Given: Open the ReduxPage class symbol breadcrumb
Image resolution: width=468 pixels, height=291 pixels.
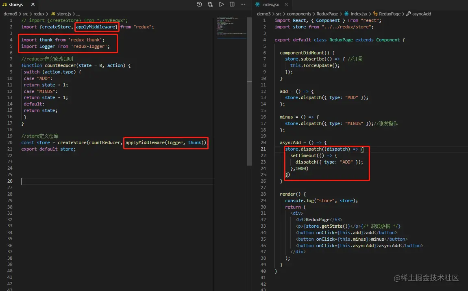Looking at the screenshot, I should [x=390, y=14].
